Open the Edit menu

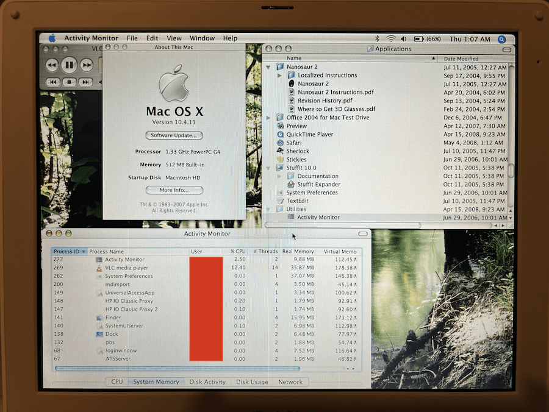pyautogui.click(x=152, y=38)
